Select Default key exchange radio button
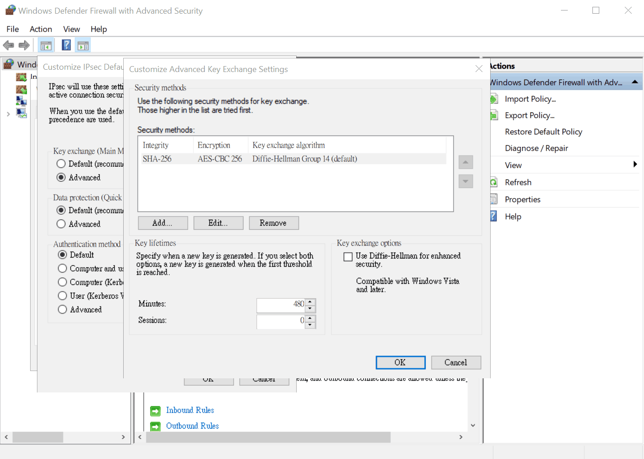644x459 pixels. point(61,164)
